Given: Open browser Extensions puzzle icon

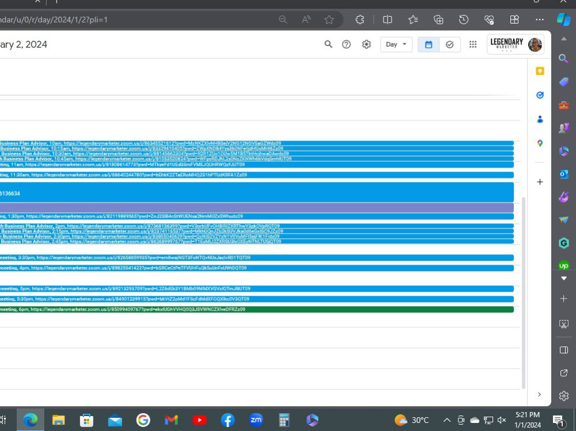Looking at the screenshot, I should pos(360,20).
